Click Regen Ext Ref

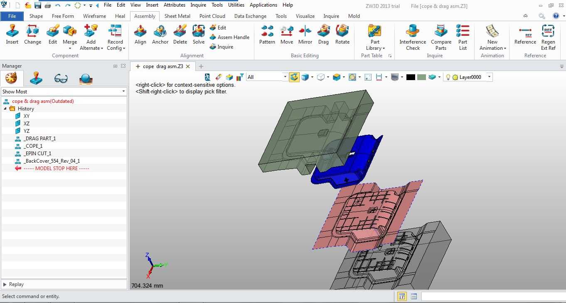pos(548,37)
